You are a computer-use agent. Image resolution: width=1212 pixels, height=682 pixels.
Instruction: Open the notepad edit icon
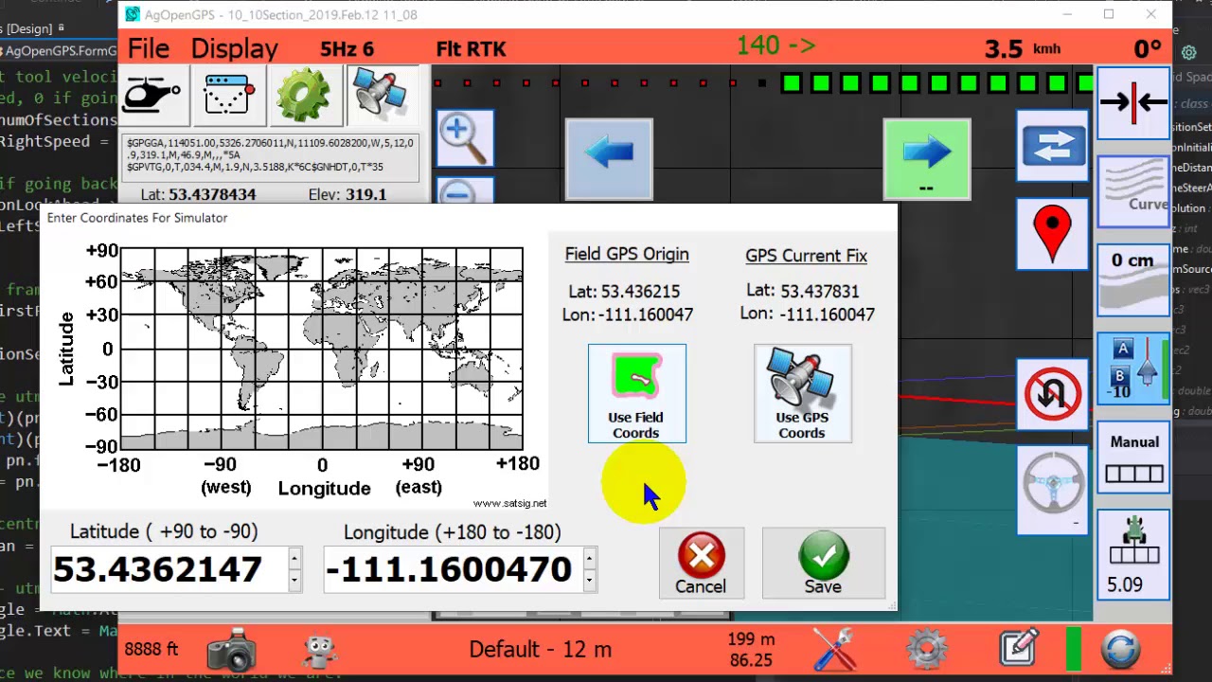[x=1020, y=649]
